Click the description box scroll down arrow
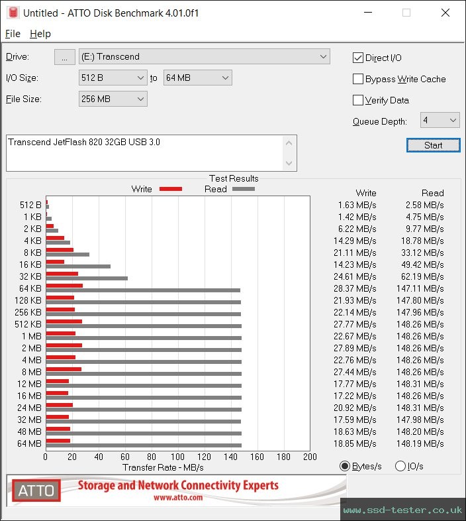 [289, 163]
